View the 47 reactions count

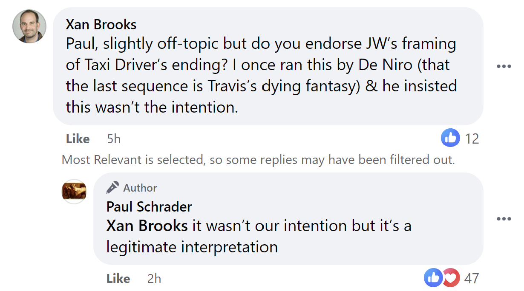pyautogui.click(x=472, y=278)
